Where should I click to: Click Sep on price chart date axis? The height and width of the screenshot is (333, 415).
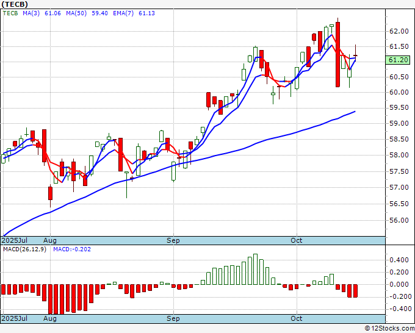click(x=173, y=240)
